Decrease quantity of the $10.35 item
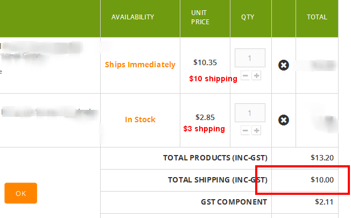The image size is (351, 218). (245, 76)
